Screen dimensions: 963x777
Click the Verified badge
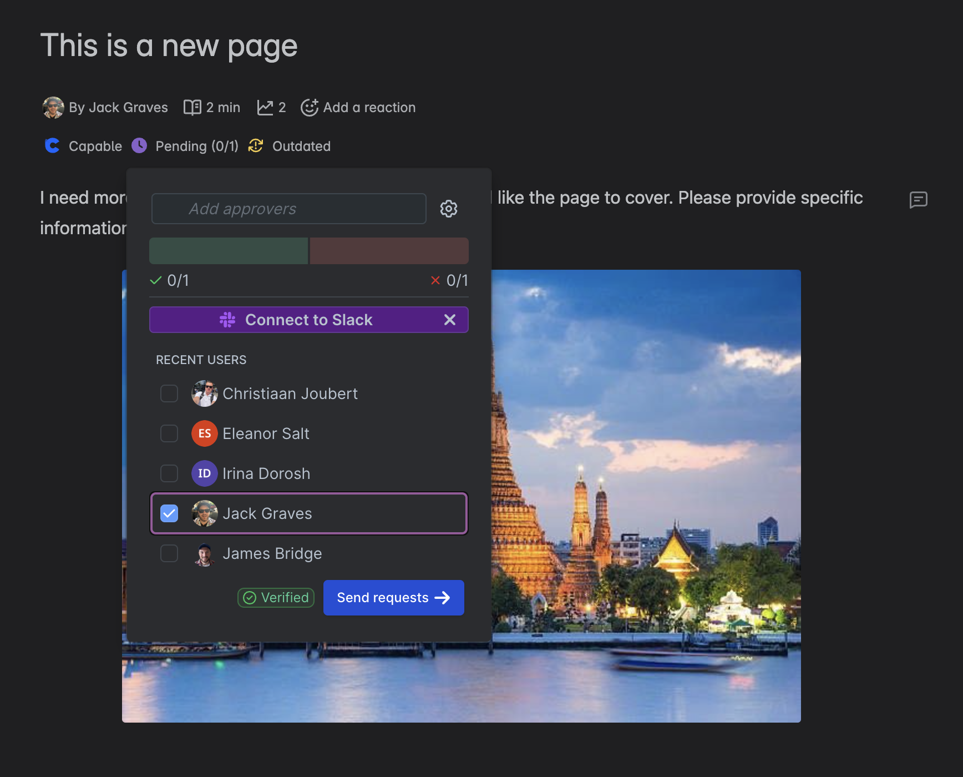pyautogui.click(x=275, y=598)
